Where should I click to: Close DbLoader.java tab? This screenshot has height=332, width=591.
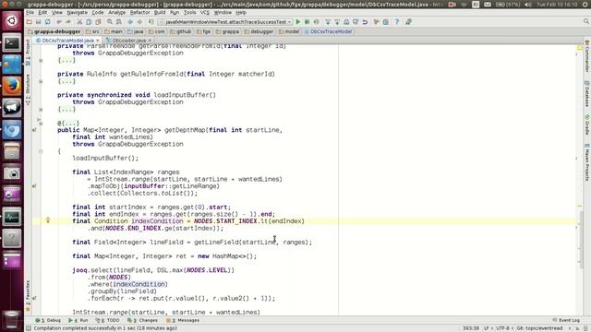(x=150, y=41)
